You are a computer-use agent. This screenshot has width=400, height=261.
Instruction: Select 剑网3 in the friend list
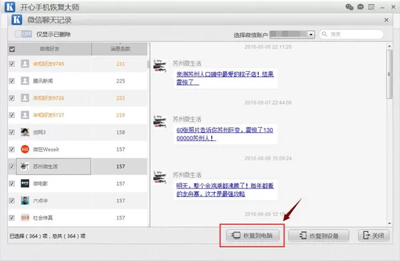pyautogui.click(x=77, y=132)
